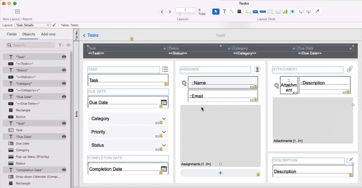This screenshot has width=362, height=188.
Task: Switch to the Add-ons tab
Action: pyautogui.click(x=48, y=34)
